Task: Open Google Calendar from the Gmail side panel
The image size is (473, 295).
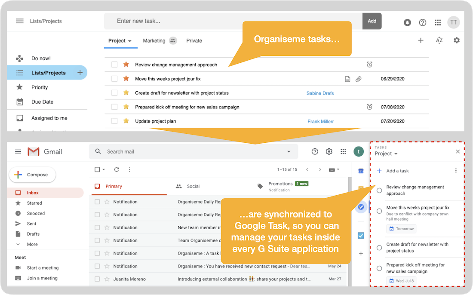Action: click(361, 171)
